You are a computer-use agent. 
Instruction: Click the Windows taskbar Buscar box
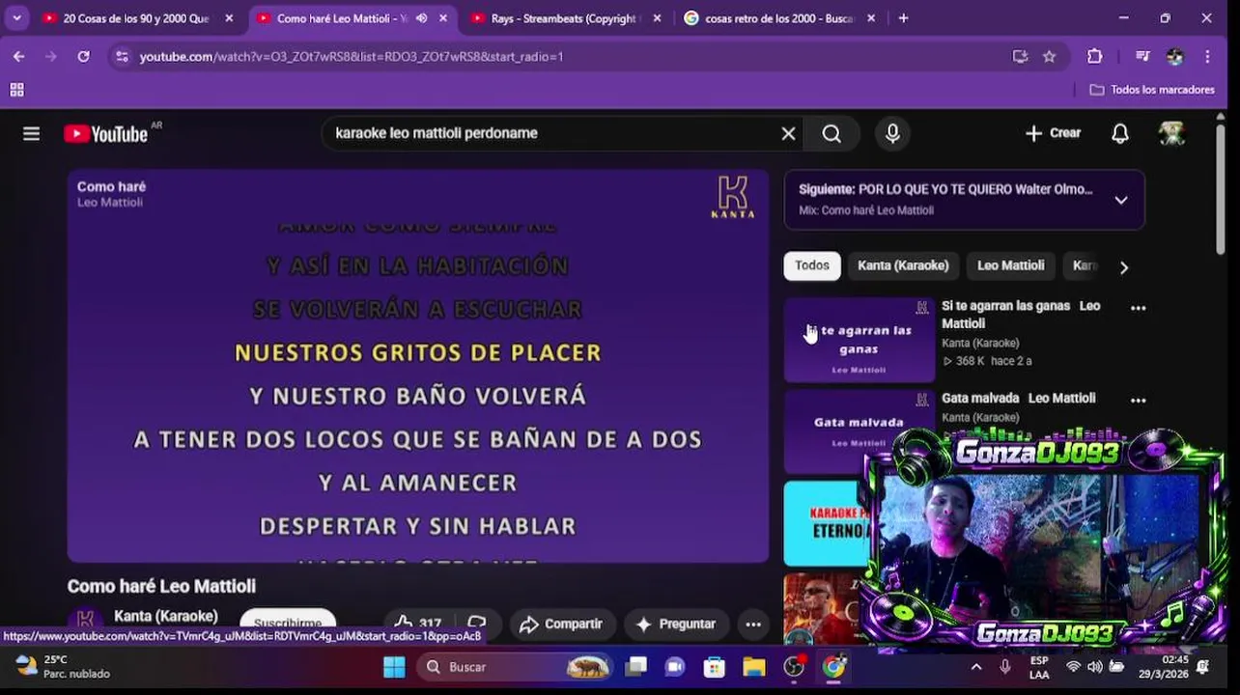pyautogui.click(x=515, y=667)
